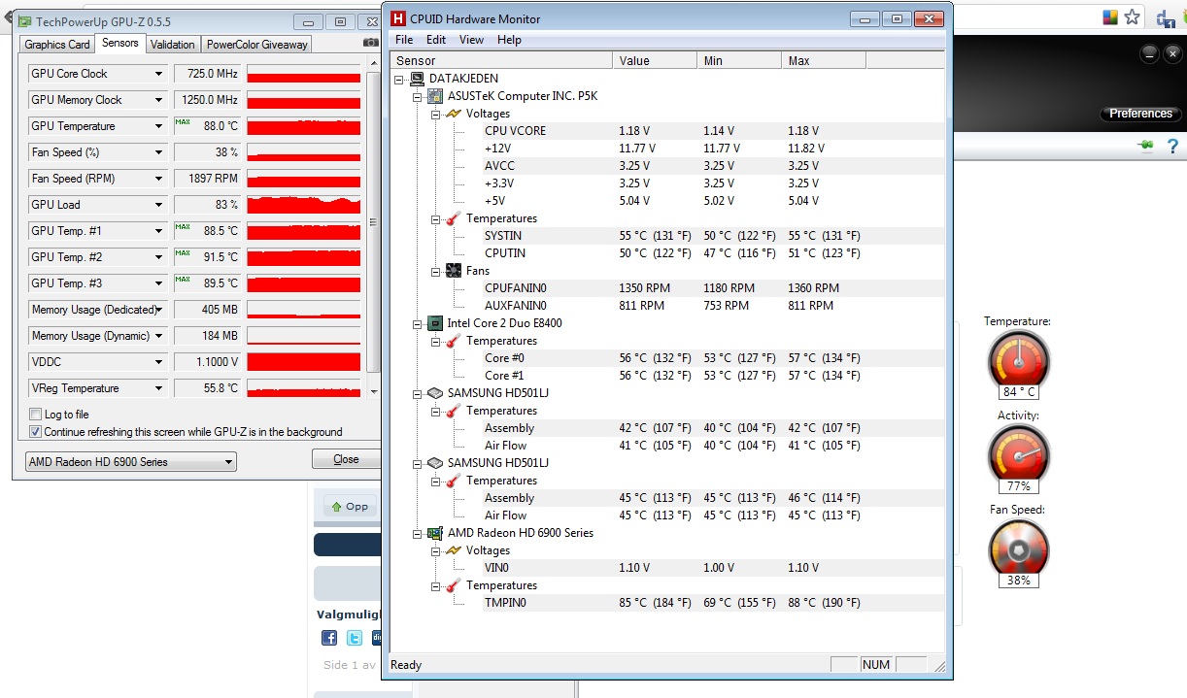Click the Intel Core 2 Duo processor icon
The height and width of the screenshot is (698, 1187).
[436, 323]
